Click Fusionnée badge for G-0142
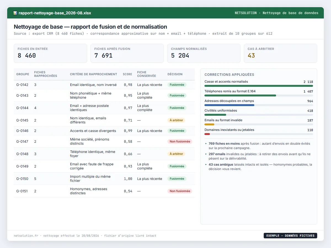 pyautogui.click(x=177, y=85)
